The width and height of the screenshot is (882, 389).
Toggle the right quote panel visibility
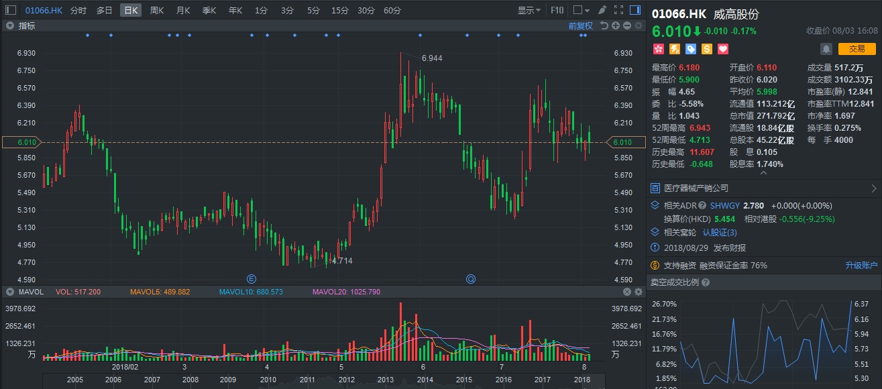pyautogui.click(x=635, y=10)
